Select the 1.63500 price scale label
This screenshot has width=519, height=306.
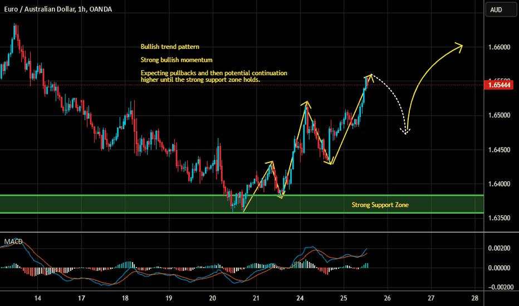click(x=499, y=218)
